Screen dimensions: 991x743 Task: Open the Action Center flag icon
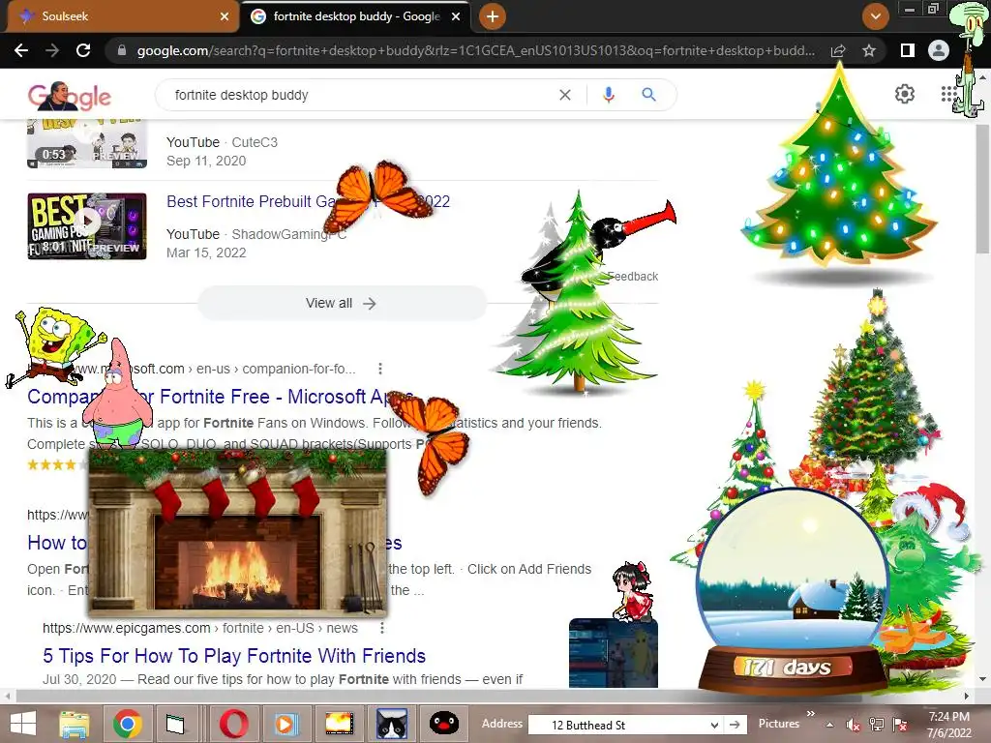pos(900,726)
